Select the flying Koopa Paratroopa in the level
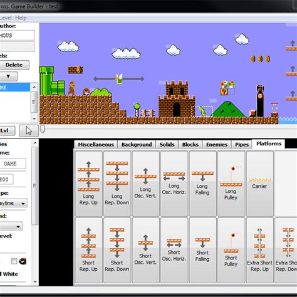297x297 pixels. point(119,79)
